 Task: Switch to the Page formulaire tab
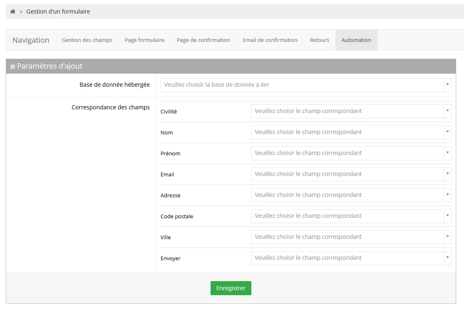(144, 40)
